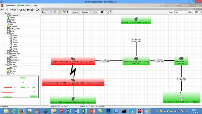The width and height of the screenshot is (202, 114).
Task: Click the binoculars find icon in left toolbar
Action: click(28, 10)
